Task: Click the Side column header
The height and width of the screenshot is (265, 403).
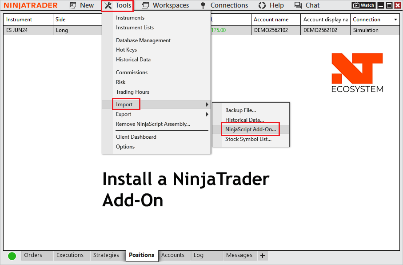Action: pyautogui.click(x=78, y=20)
